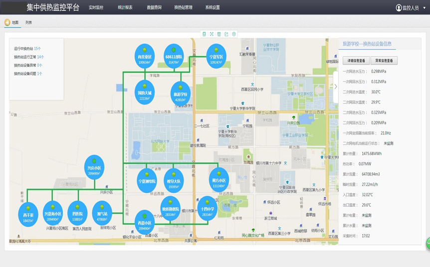This screenshot has width=430, height=267.
Task: Click the fullscreen expand icon above map
Action: (212, 34)
